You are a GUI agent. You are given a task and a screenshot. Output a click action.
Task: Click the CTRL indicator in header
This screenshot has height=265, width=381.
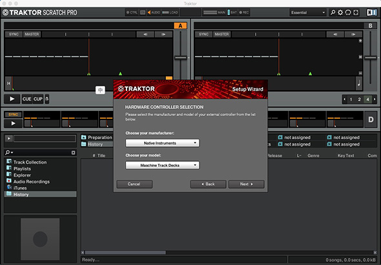132,12
